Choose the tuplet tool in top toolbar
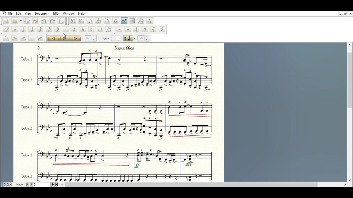Image resolution: width=353 pixels, height=198 pixels. 98,21
